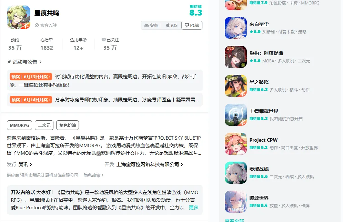Expand developer note with 更多
The width and height of the screenshot is (343, 222).
(x=193, y=207)
